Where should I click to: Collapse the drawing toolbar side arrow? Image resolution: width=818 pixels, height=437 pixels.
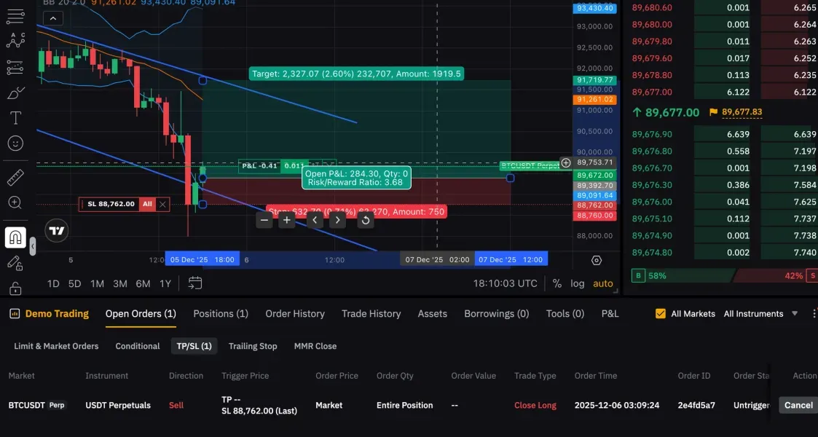tap(32, 245)
